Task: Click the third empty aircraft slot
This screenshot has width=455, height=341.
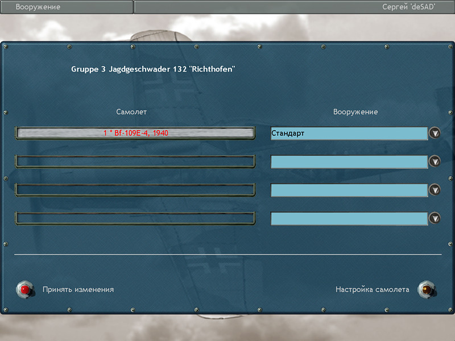Action: (x=135, y=190)
